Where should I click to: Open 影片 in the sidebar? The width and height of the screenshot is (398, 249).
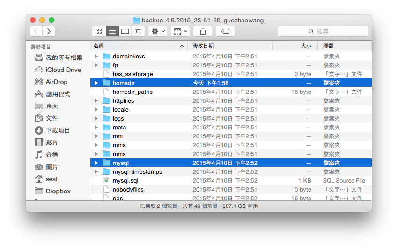click(46, 142)
